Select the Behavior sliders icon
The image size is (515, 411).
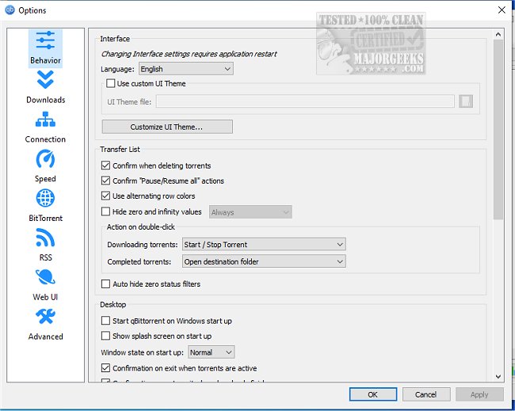(x=45, y=40)
